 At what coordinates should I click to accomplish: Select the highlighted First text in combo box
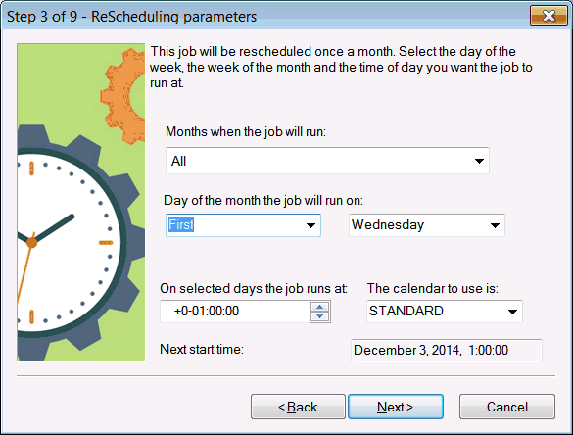coord(181,224)
